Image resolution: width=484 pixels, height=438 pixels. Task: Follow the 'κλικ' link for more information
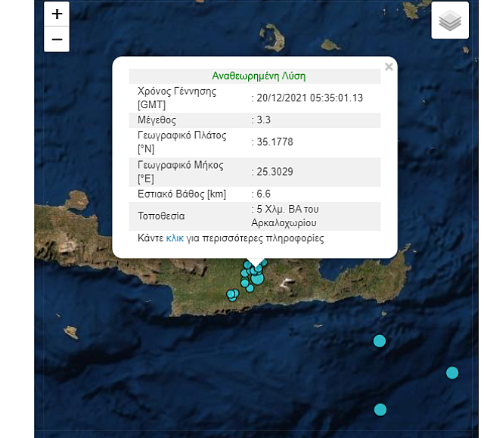click(x=175, y=238)
